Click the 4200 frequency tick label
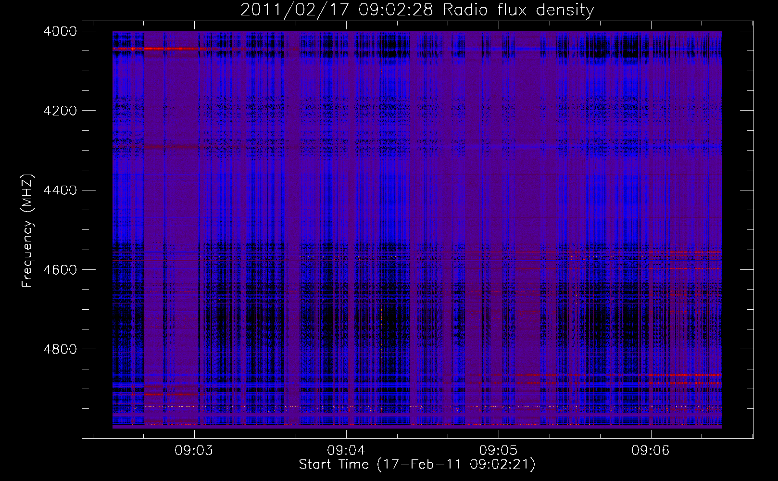This screenshot has width=778, height=481. click(60, 111)
